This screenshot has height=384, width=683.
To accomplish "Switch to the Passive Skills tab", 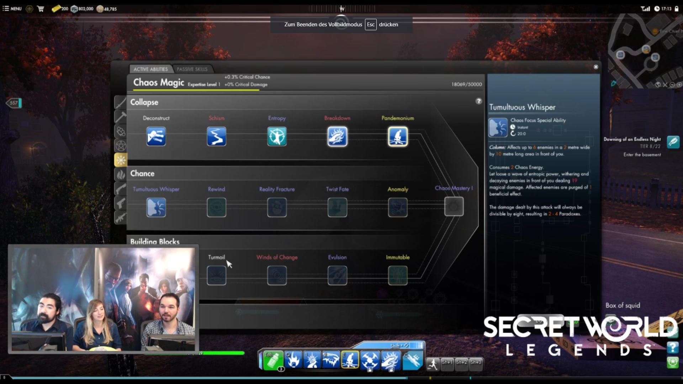I will pyautogui.click(x=192, y=69).
